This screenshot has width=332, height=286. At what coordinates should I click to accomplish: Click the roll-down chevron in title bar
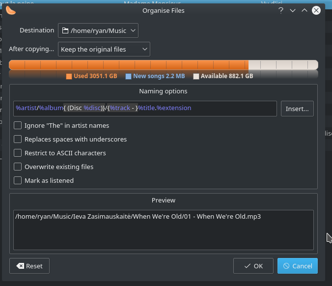tap(293, 10)
